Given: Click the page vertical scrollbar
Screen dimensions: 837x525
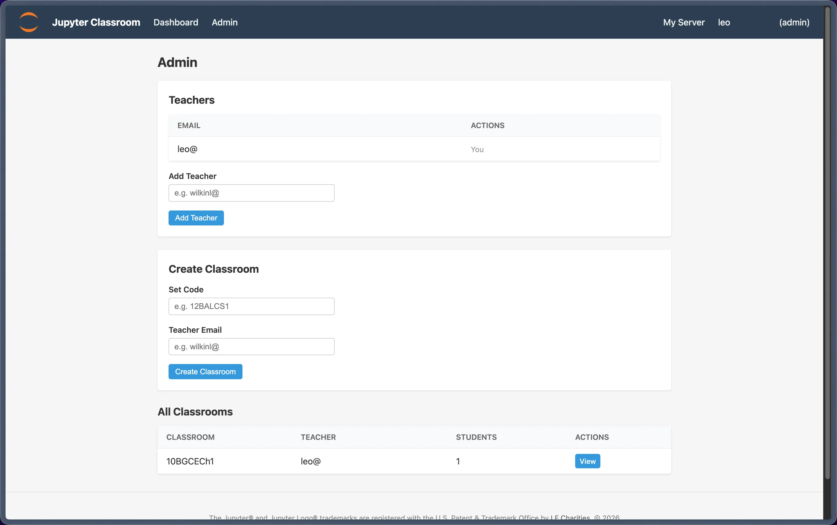Looking at the screenshot, I should click(x=828, y=243).
